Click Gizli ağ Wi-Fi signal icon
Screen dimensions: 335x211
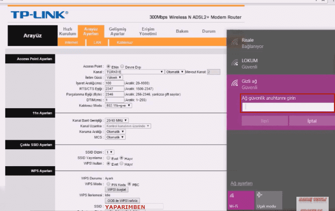coord(235,83)
